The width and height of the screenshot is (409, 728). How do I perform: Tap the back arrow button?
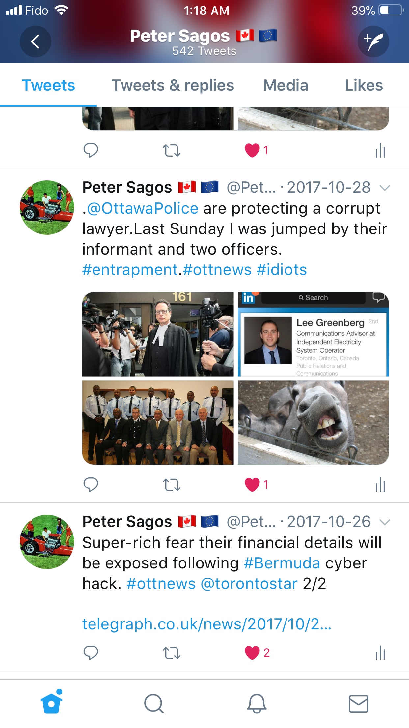[35, 42]
